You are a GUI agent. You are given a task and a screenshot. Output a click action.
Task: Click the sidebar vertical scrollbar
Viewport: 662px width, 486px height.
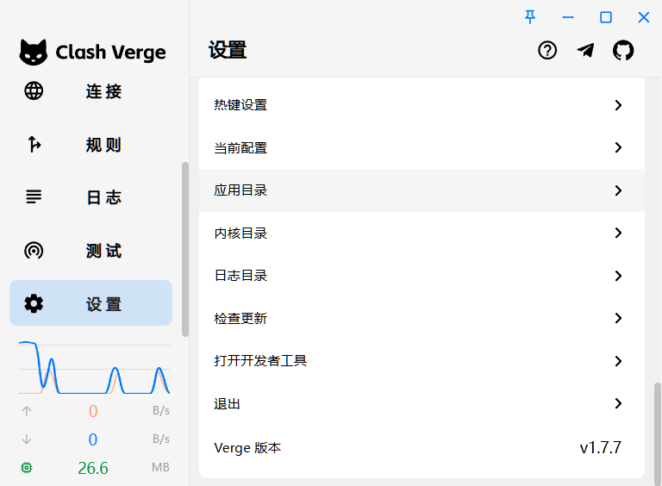(185, 249)
